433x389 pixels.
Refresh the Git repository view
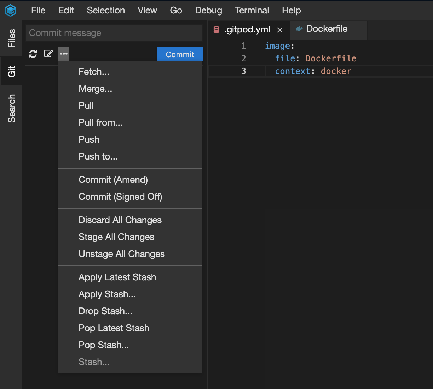click(33, 54)
